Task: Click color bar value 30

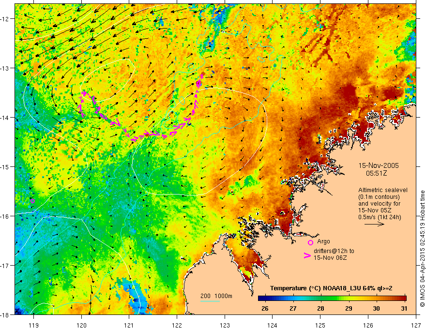Action: click(x=376, y=308)
